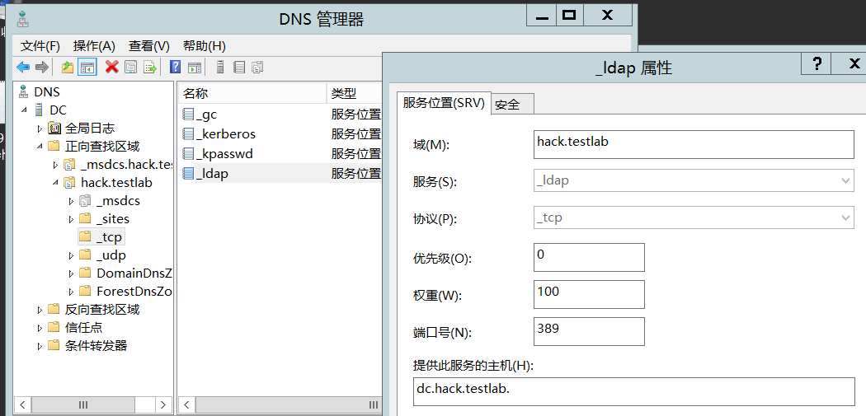Screen dimensions: 866x416
Task: Click the blue Back arrow in toolbar
Action: [x=23, y=68]
